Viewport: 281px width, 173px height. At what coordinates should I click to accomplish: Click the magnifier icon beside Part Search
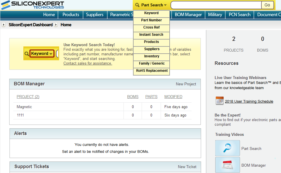(x=137, y=5)
